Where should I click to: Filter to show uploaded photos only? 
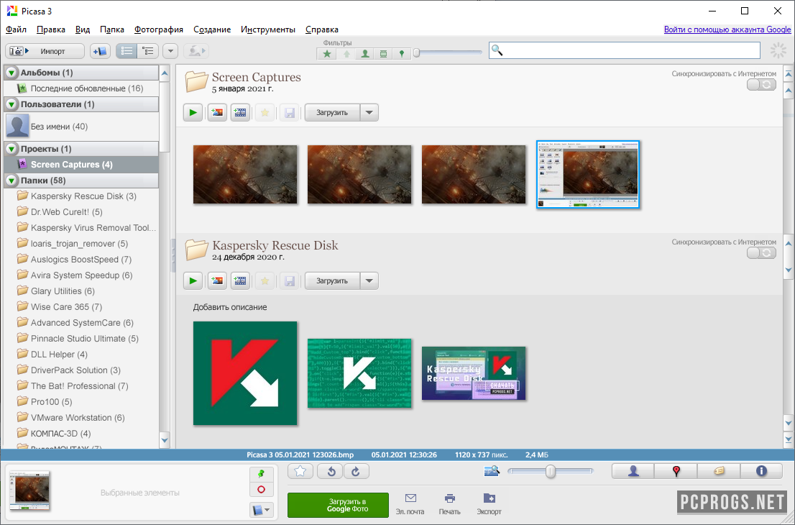click(x=346, y=53)
